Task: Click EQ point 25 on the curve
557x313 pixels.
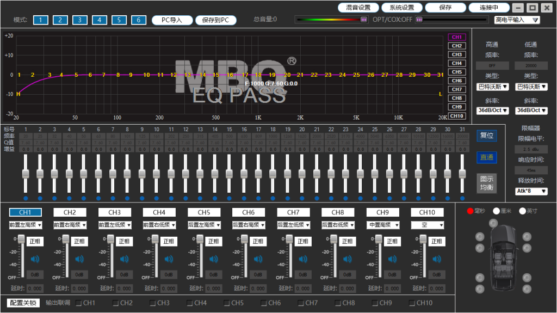Action: point(356,75)
